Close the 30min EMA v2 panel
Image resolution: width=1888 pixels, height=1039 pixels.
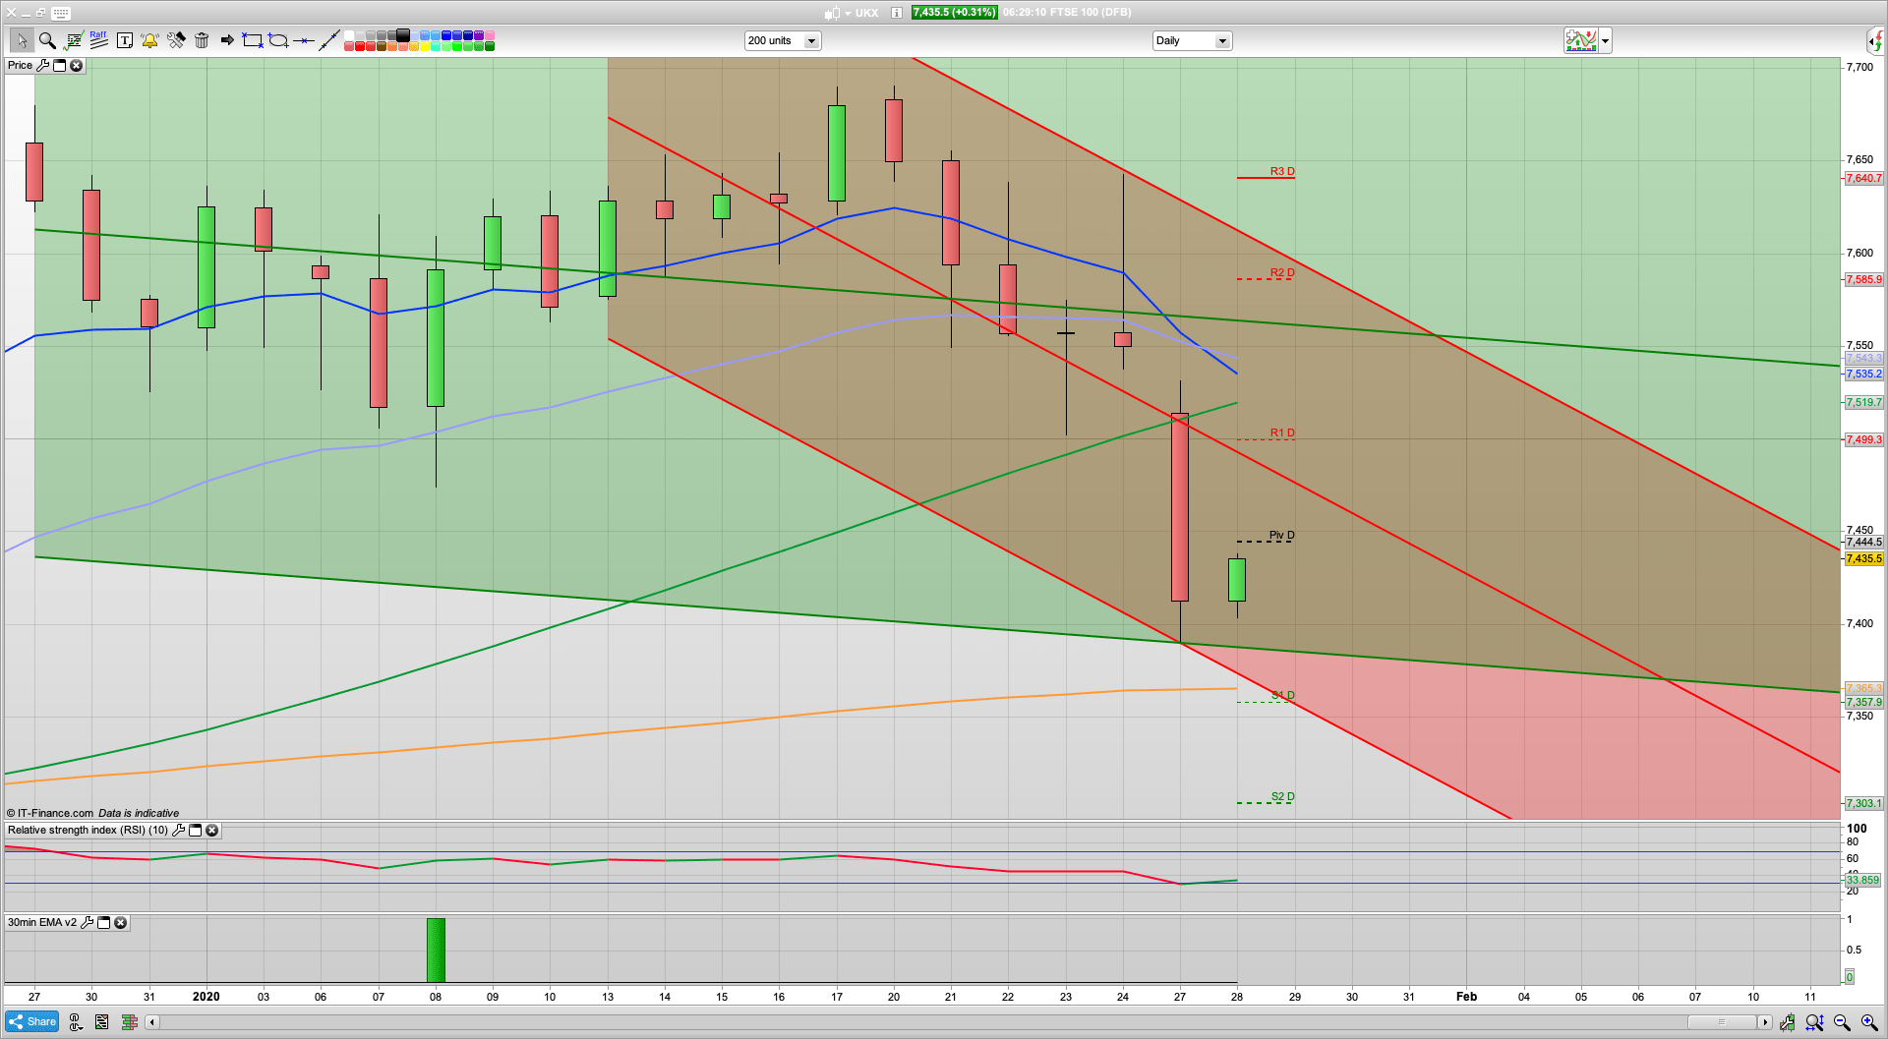click(120, 922)
